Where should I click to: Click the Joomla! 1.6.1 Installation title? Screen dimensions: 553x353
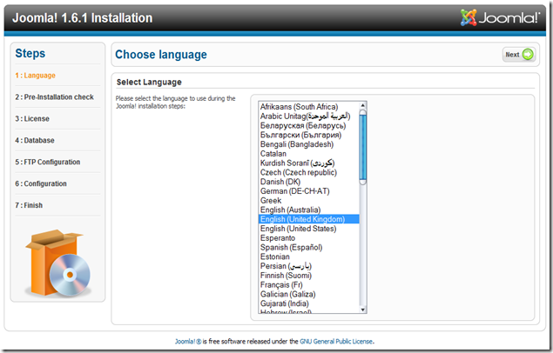[x=82, y=18]
